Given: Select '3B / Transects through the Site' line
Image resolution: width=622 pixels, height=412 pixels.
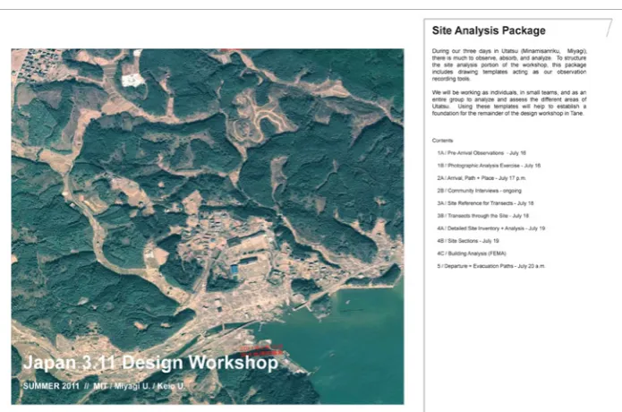Looking at the screenshot, I should (x=482, y=216).
